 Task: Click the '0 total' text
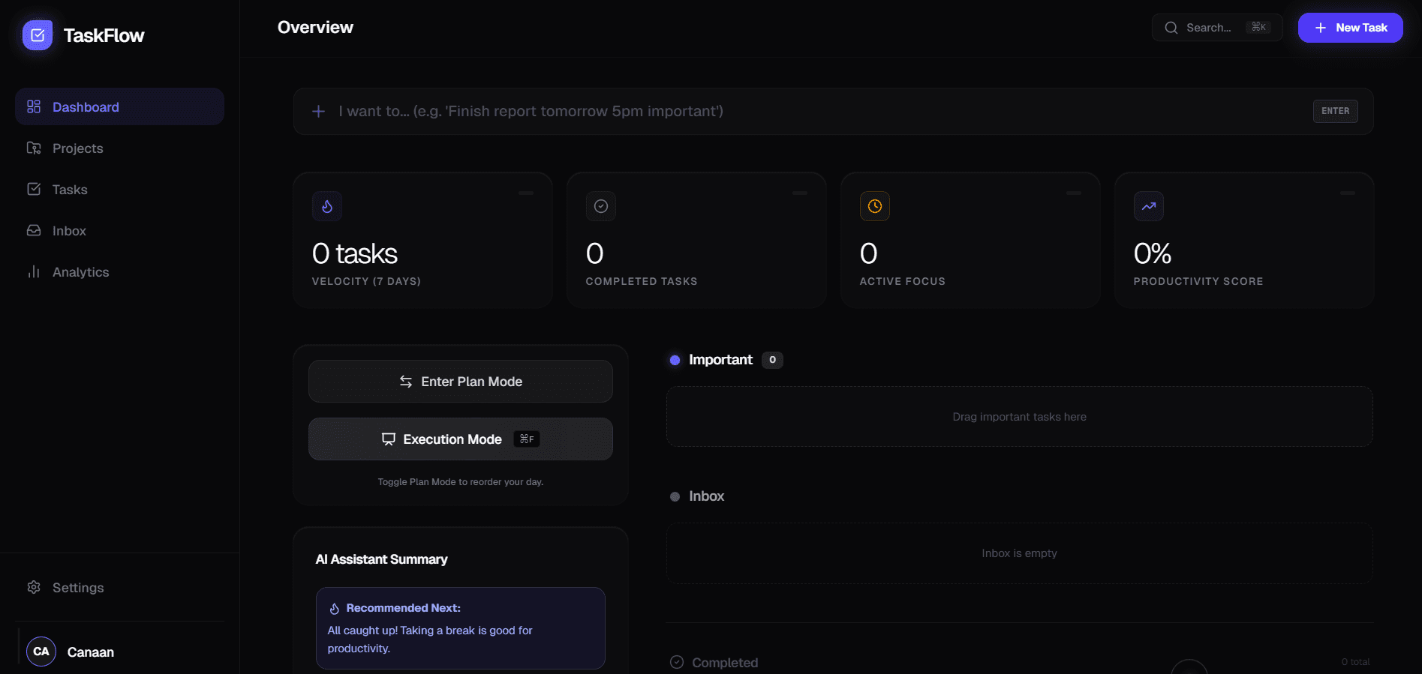tap(1355, 662)
